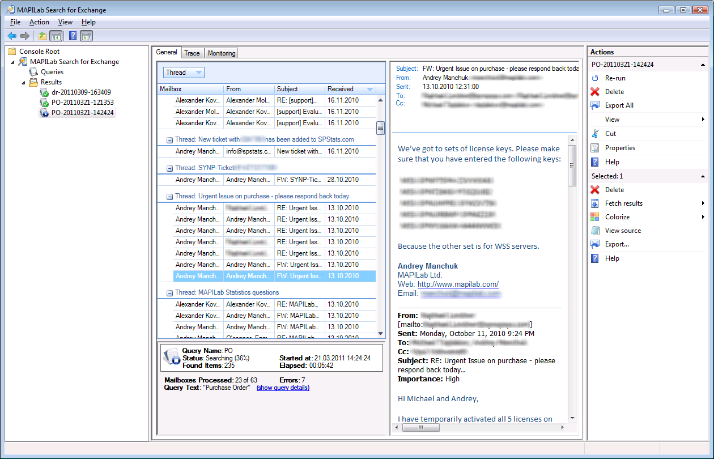Open the Action menu
The height and width of the screenshot is (459, 714).
tap(39, 22)
